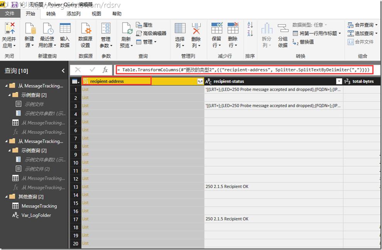Screen dimensions: 382x250
Task: Click the List value in row 1
Action: [85, 89]
